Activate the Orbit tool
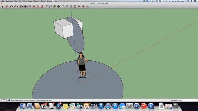The height and width of the screenshot is (111, 198). (x=58, y=6)
